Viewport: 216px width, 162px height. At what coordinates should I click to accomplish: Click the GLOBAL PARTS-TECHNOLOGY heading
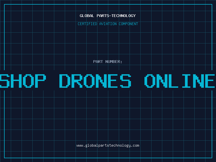pos(108,16)
